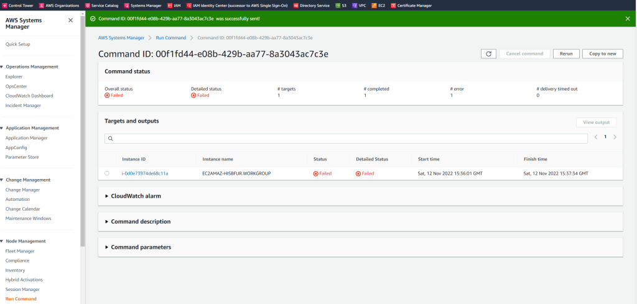Click the Failed overall status indicator
Screen dimensions: 637x304
(x=114, y=95)
